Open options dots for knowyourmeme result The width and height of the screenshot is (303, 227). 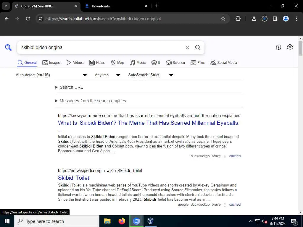click(x=225, y=156)
